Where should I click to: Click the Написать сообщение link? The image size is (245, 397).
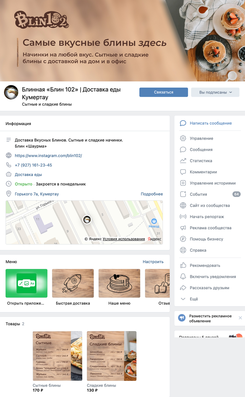pos(211,123)
